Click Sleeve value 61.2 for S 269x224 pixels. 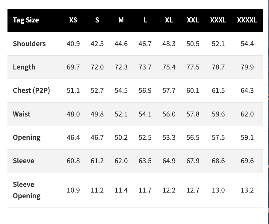(97, 161)
